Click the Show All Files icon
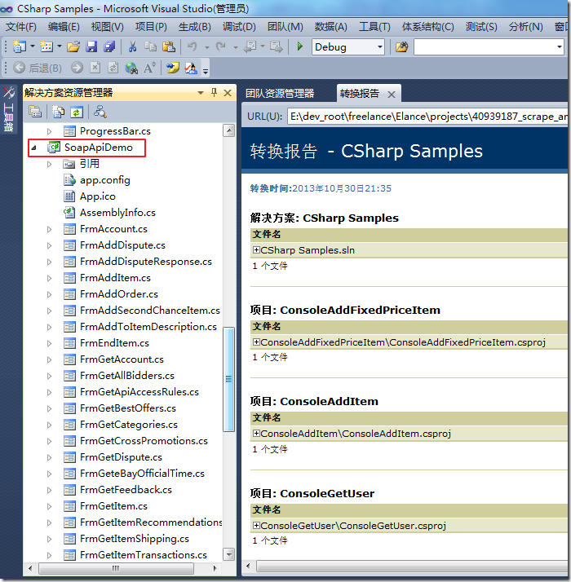This screenshot has height=582, width=571. point(58,112)
